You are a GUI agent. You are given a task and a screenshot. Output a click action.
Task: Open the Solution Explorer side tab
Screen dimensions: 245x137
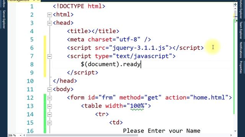tap(241, 9)
